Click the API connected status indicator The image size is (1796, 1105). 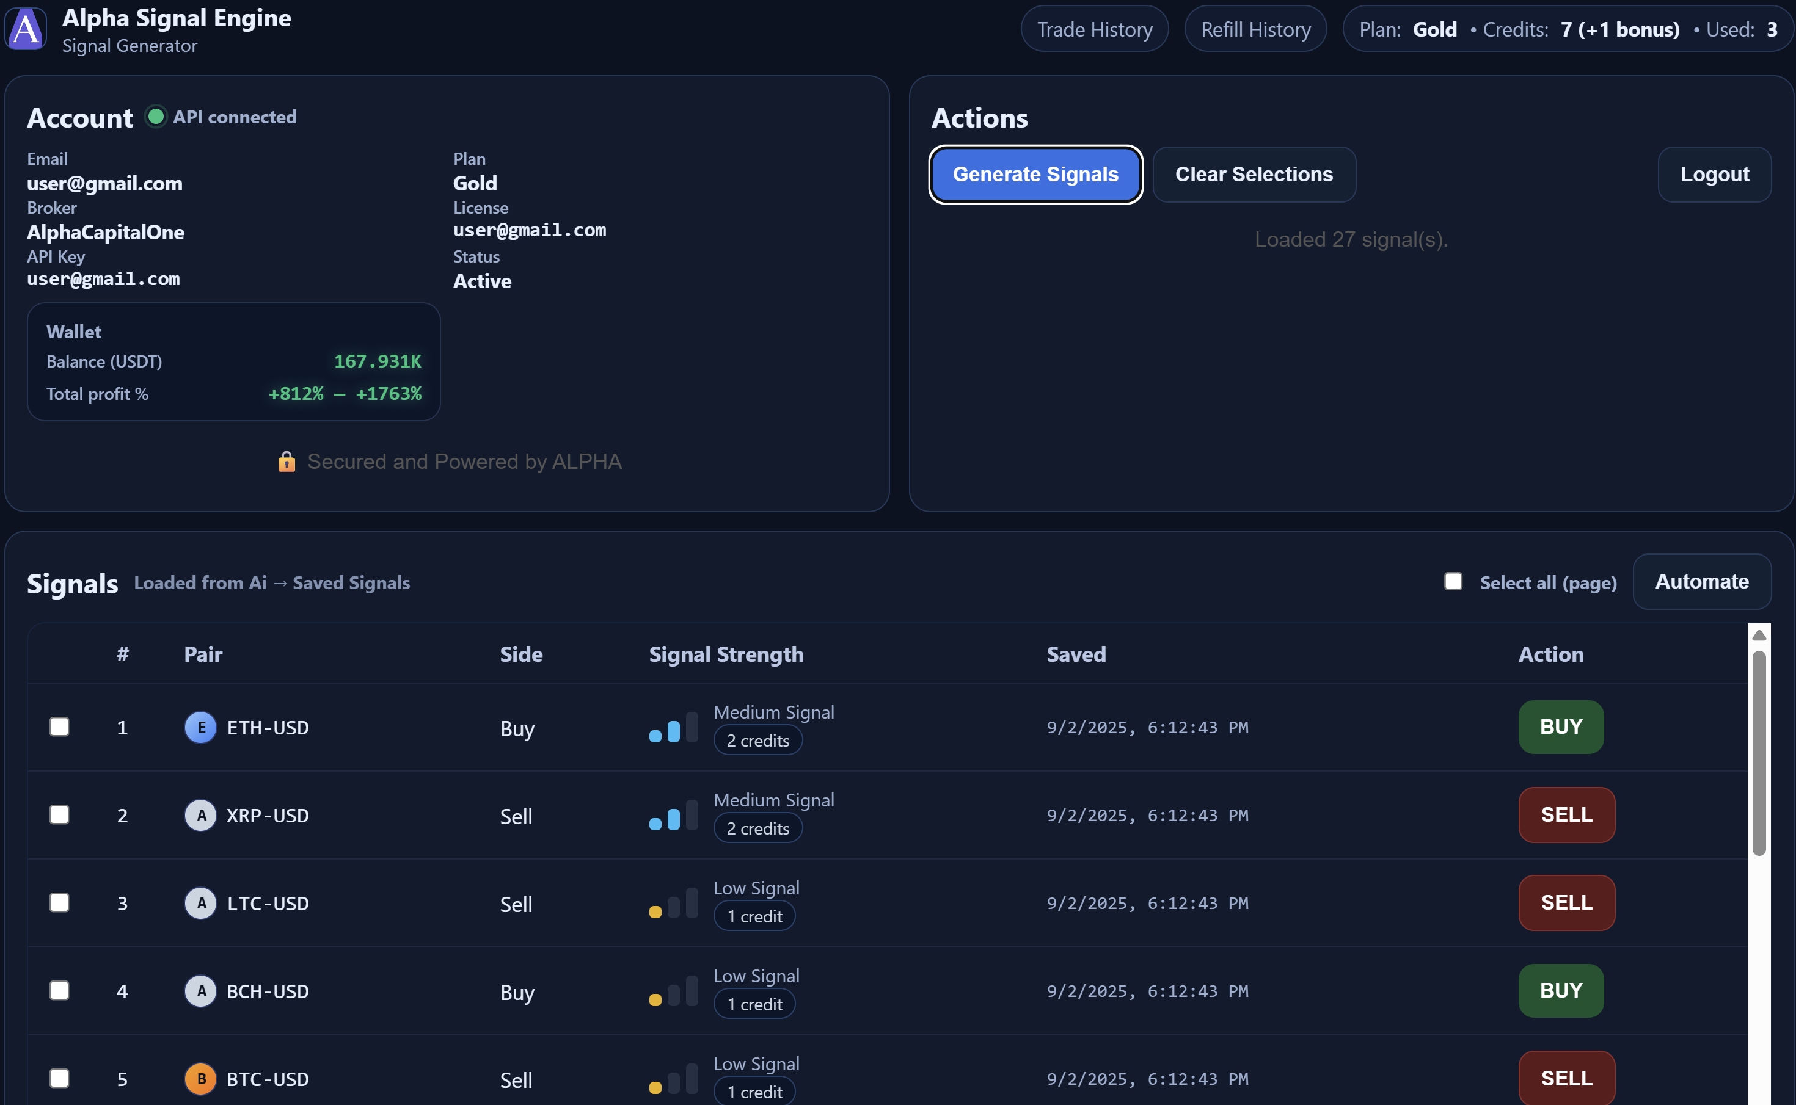(156, 116)
